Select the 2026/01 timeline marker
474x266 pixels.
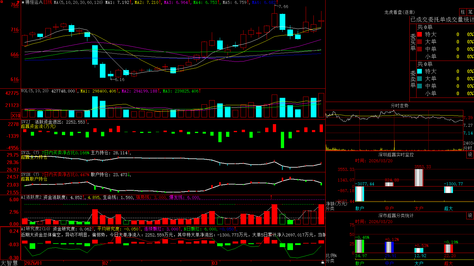point(33,263)
